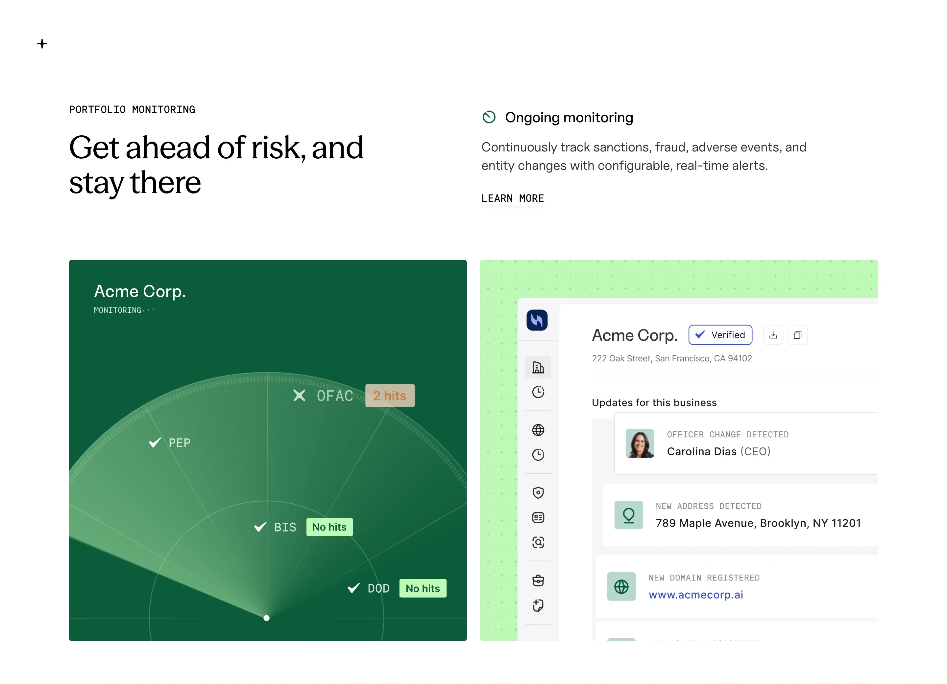Click the download icon beside Verified badge
The width and height of the screenshot is (947, 684).
tap(773, 334)
